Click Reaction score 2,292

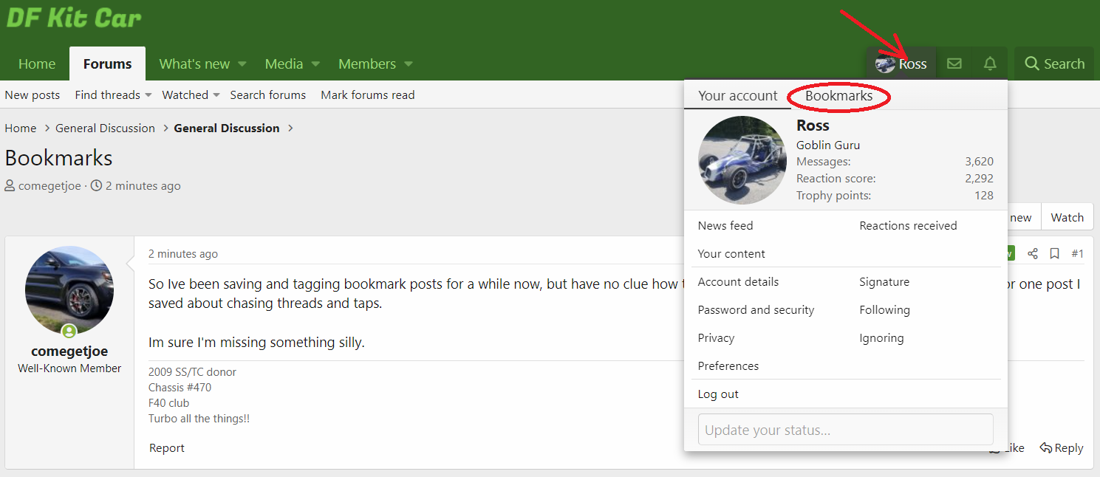979,179
